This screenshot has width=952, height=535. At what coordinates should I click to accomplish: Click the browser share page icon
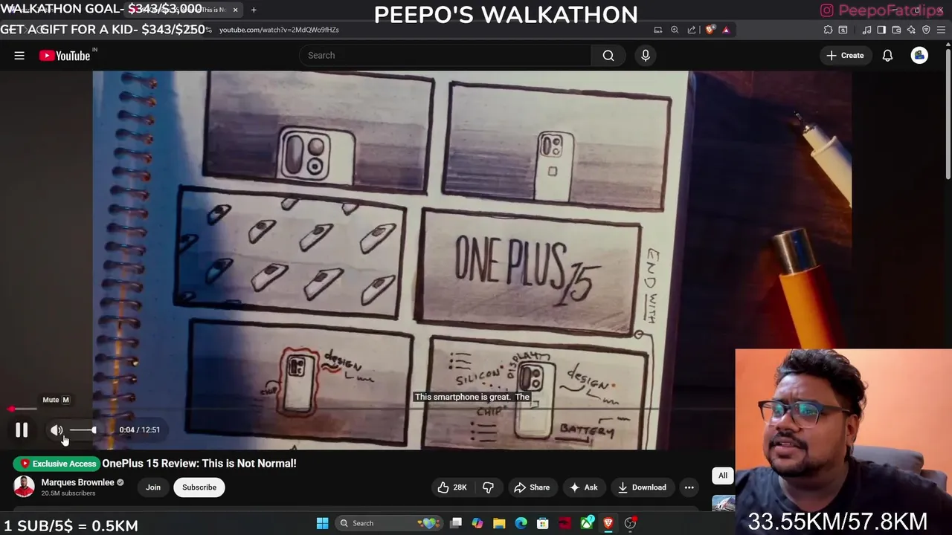692,30
